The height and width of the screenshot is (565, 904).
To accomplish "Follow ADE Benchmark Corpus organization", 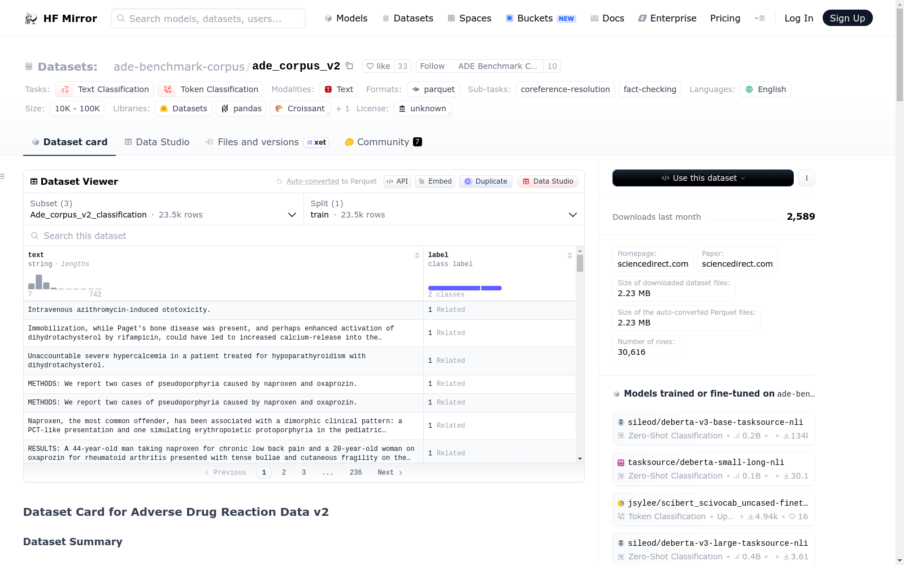I will click(x=479, y=66).
